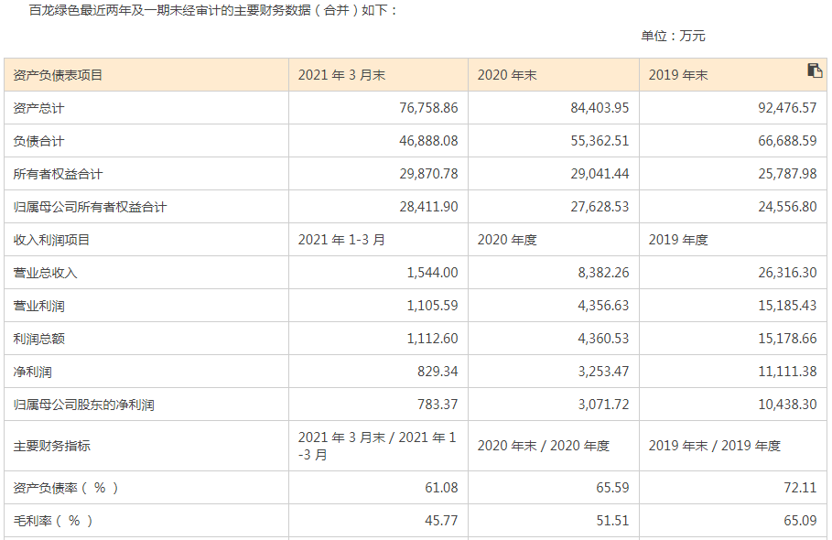Click the 归属母公司股东的净利润 row label
Image resolution: width=832 pixels, height=540 pixels.
pyautogui.click(x=83, y=405)
